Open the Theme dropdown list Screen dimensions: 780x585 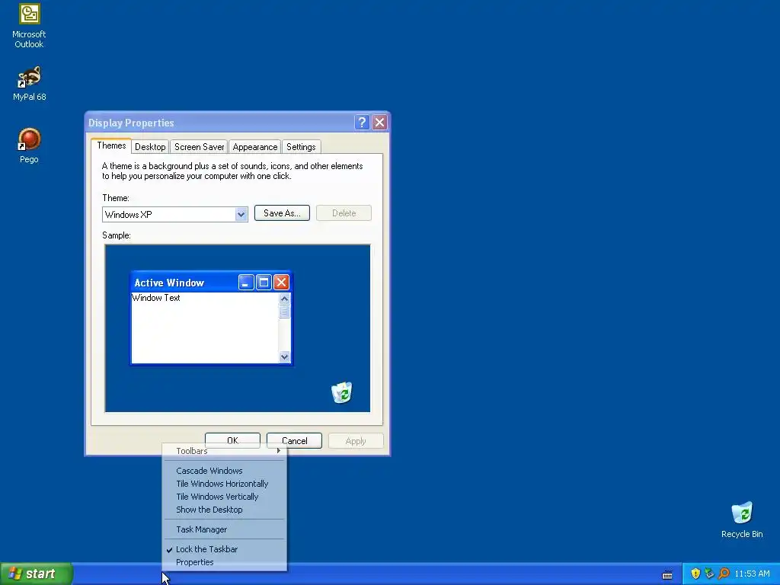(x=241, y=214)
